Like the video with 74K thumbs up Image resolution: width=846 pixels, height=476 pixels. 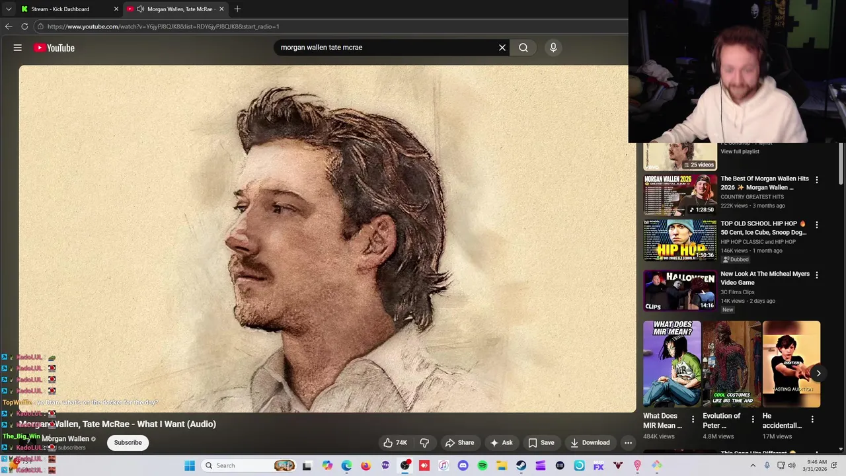(x=395, y=443)
